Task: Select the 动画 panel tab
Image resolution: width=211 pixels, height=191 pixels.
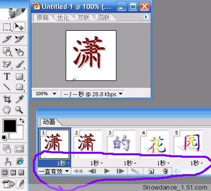Action: click(x=49, y=122)
